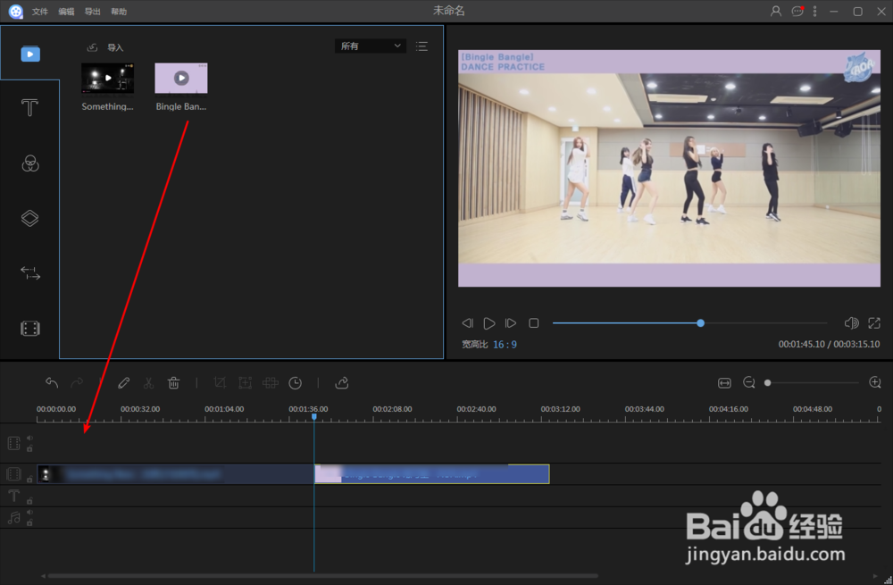Open the Overlays panel in sidebar
The width and height of the screenshot is (893, 585).
point(29,218)
